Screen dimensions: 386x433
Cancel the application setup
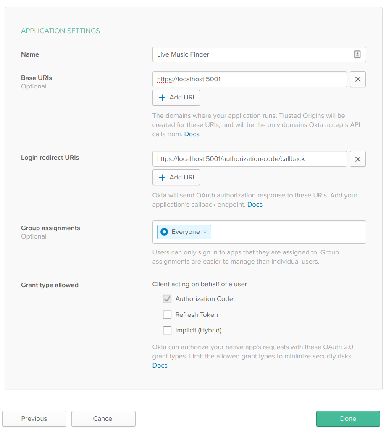click(103, 419)
